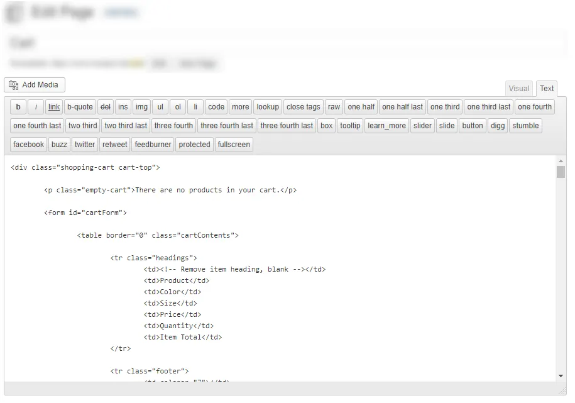This screenshot has height=403, width=575.
Task: Insert the retweet shortcode
Action: click(115, 144)
